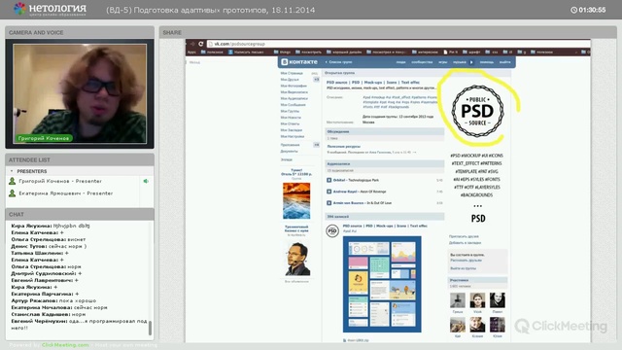Open the Написать письмо bookmark
Screen dimensions: 622x350
[246, 52]
